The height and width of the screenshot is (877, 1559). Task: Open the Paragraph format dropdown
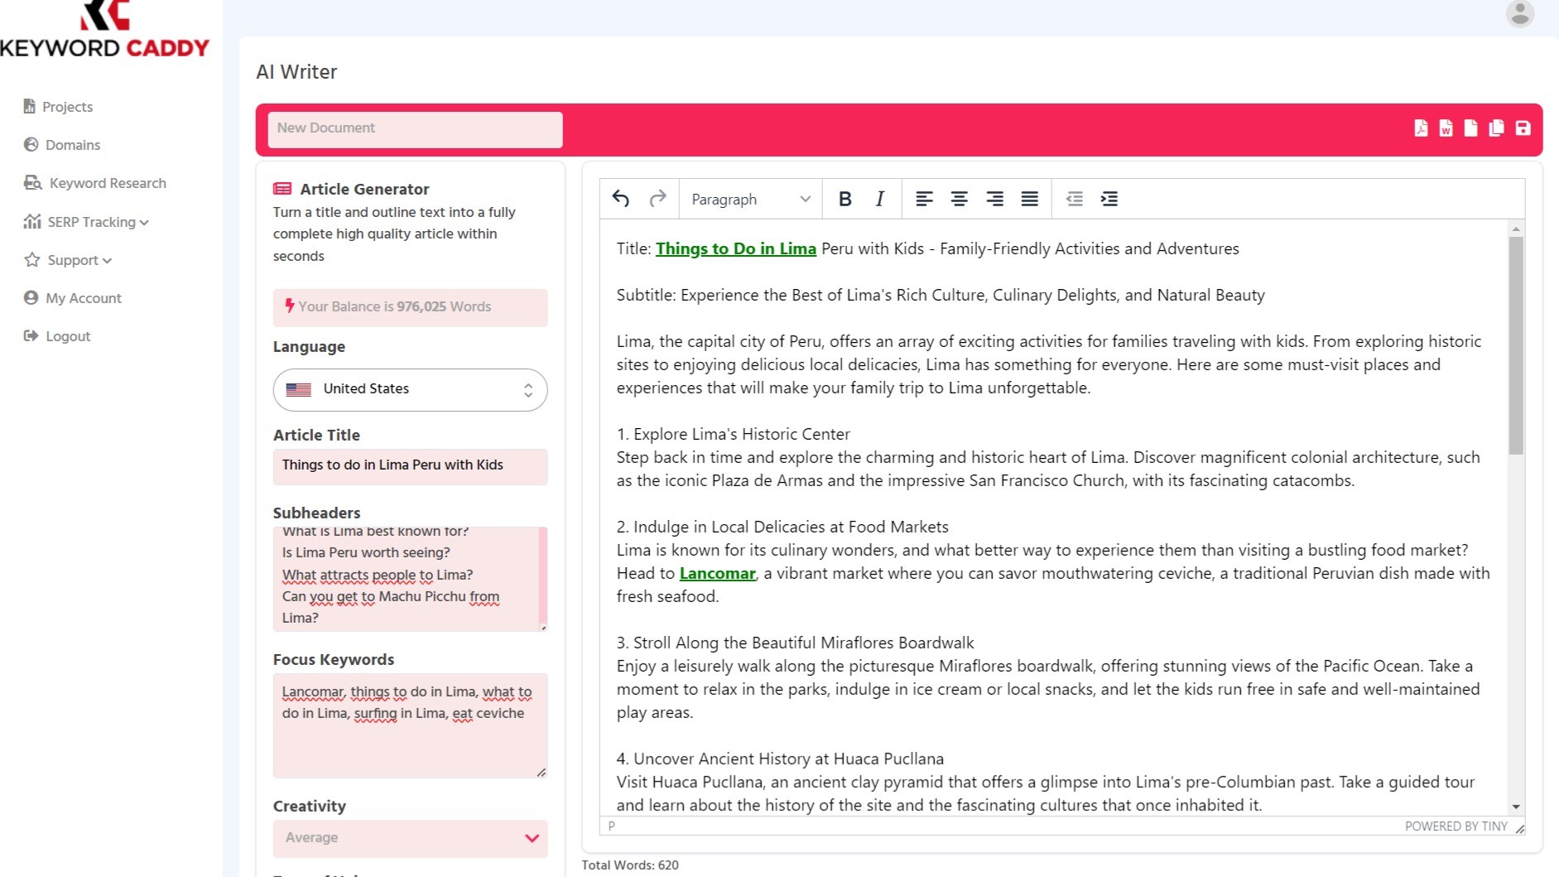click(x=750, y=199)
